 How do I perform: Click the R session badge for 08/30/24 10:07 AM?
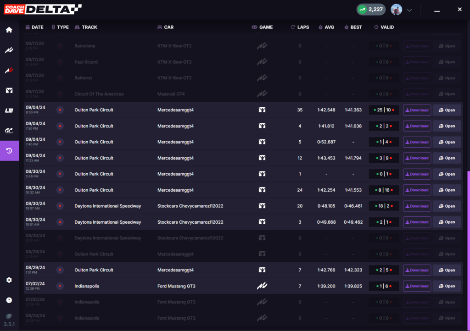[60, 206]
